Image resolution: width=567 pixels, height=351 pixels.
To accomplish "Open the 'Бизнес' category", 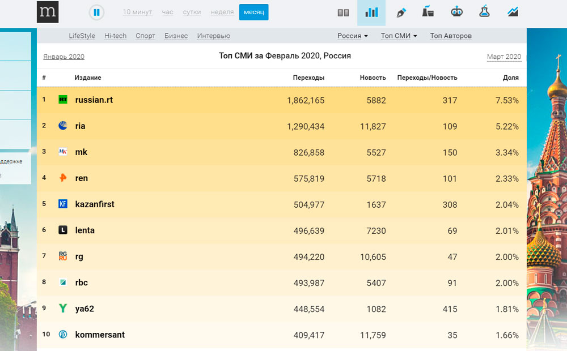I will click(176, 36).
